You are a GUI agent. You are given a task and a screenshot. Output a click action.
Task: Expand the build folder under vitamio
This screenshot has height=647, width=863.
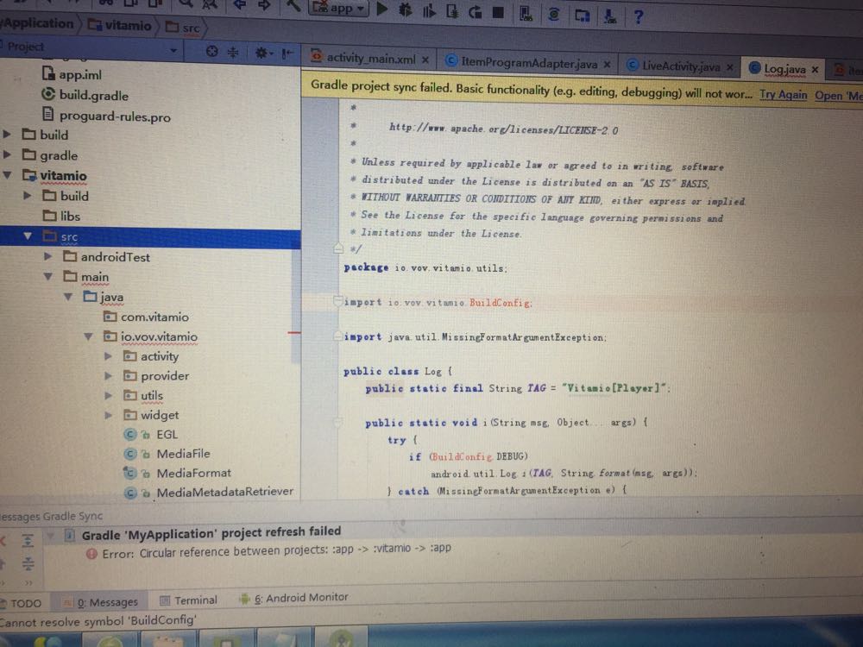[x=27, y=195]
